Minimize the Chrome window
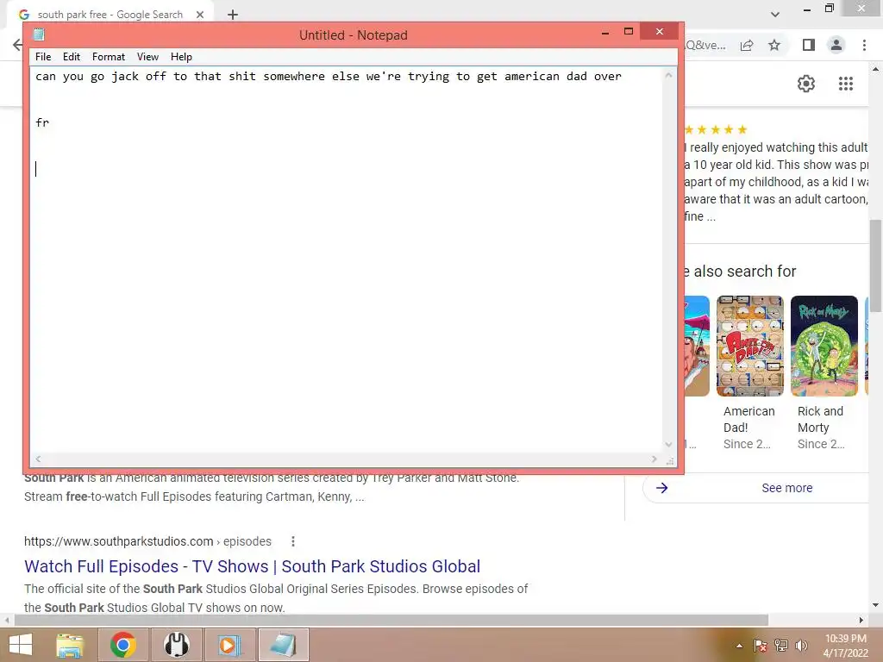 [x=807, y=9]
